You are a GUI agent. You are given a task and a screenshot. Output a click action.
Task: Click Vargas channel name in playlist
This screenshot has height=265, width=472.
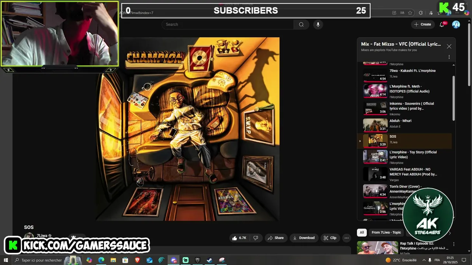click(x=394, y=180)
